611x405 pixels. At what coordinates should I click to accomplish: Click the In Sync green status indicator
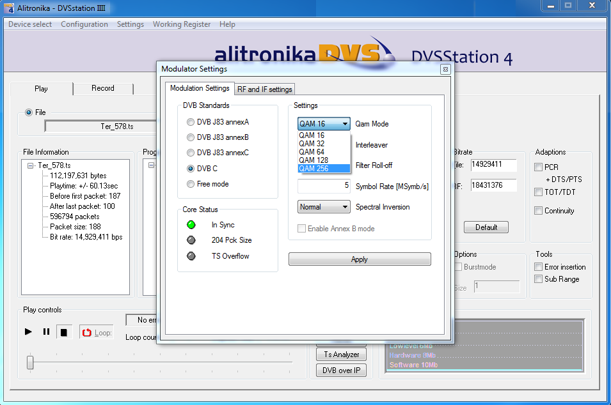pos(191,225)
